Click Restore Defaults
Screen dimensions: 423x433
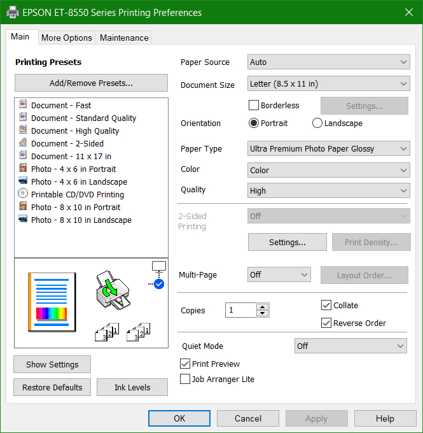point(52,387)
